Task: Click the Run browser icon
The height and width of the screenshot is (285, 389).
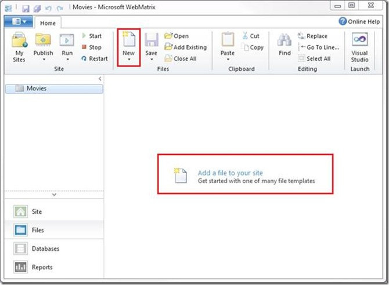Action: click(67, 40)
